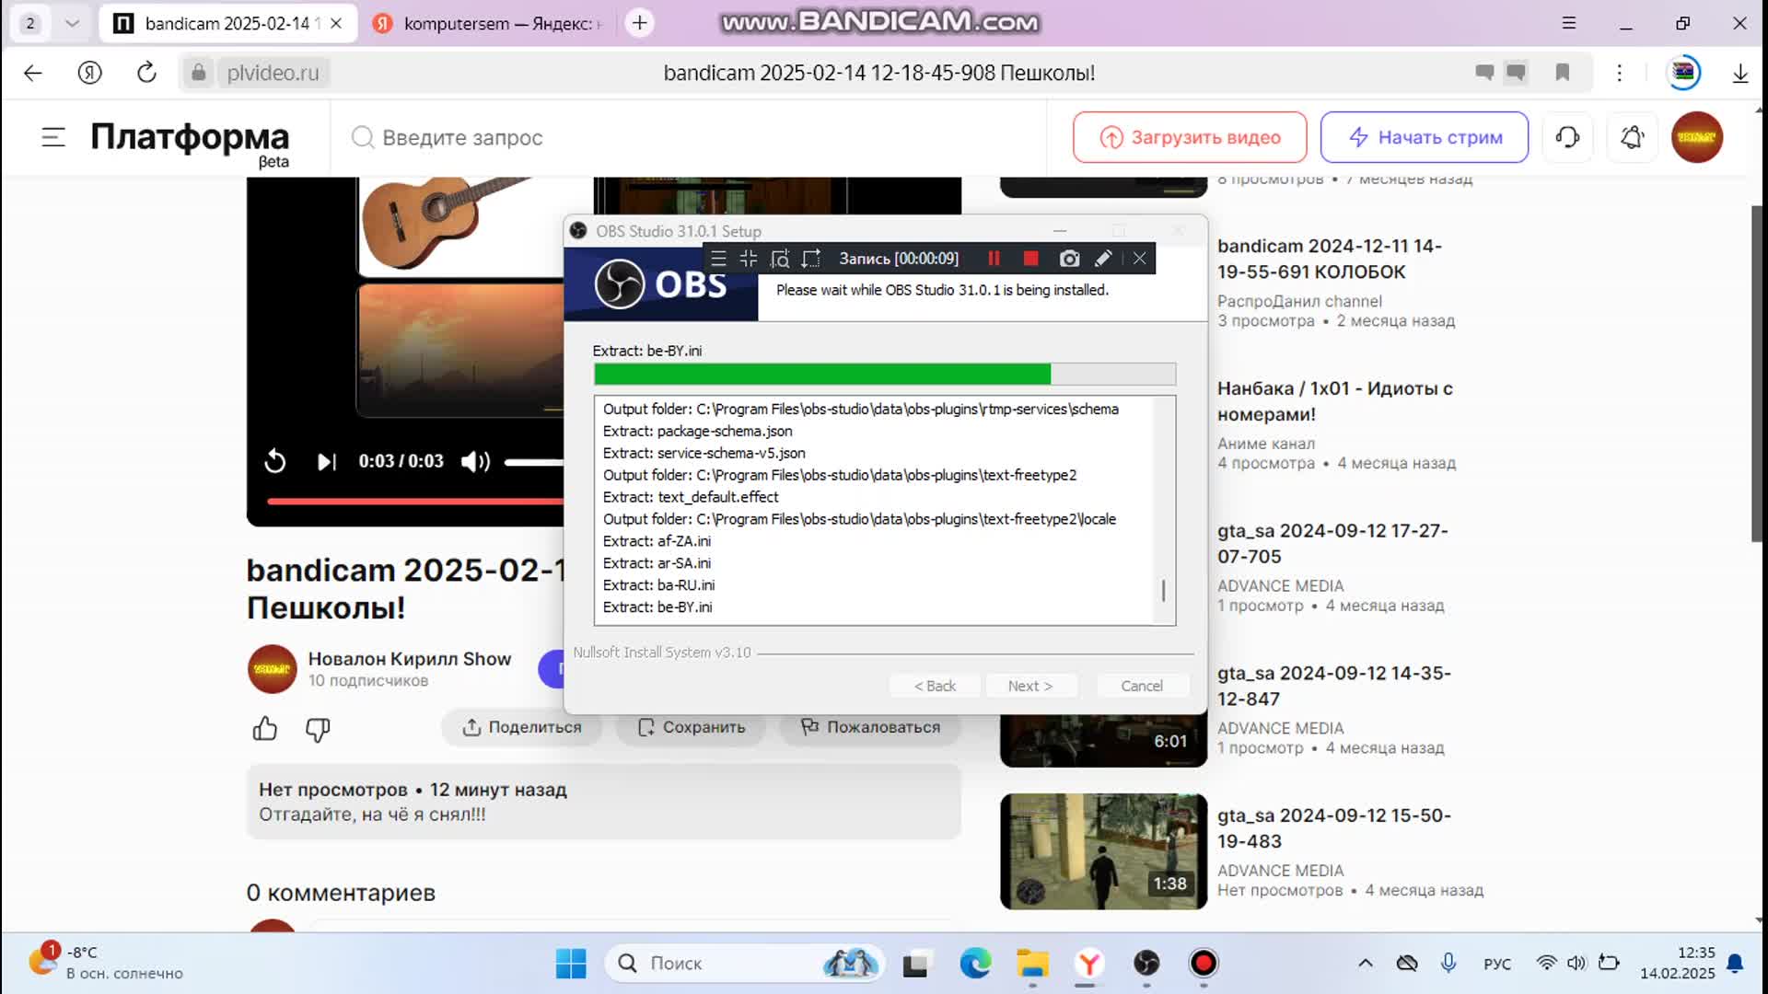Like the video with thumbs up

pos(265,728)
